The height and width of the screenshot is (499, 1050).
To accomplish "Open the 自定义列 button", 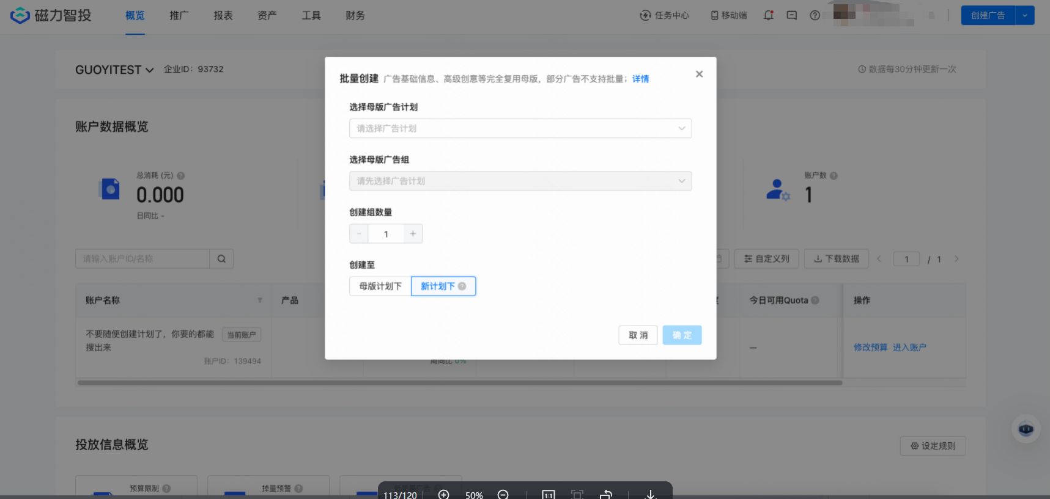I will pos(767,259).
